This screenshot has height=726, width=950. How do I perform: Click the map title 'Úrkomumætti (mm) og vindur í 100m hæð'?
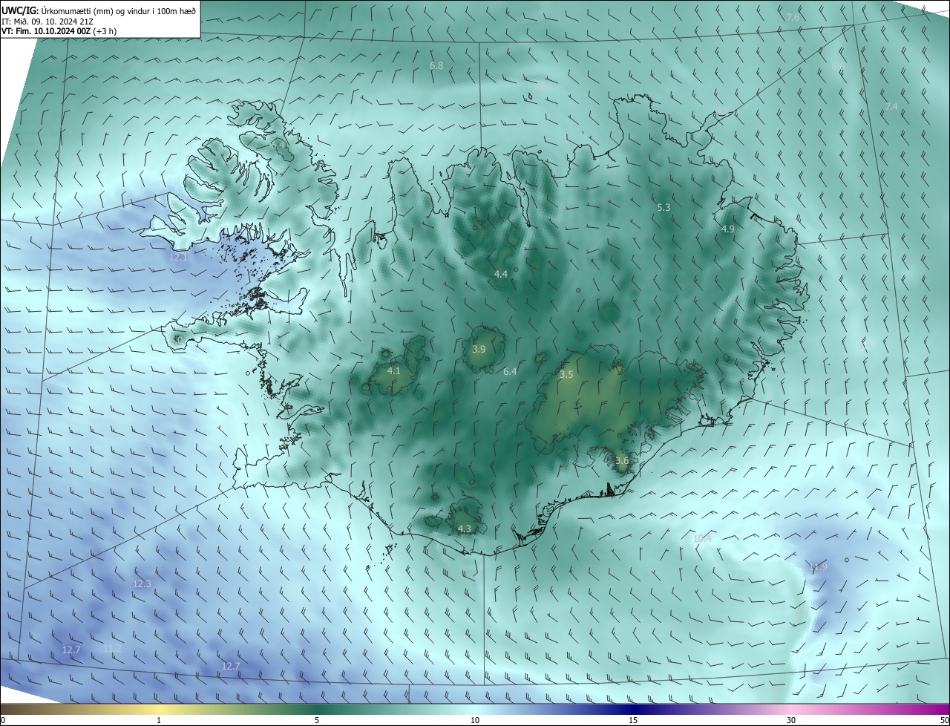119,10
